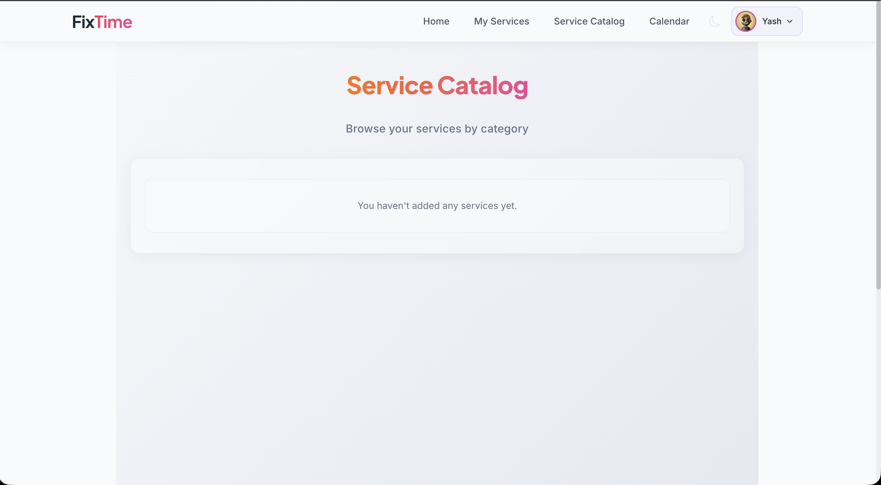Click the pink 'Time' part of logo
881x485 pixels.
[113, 21]
